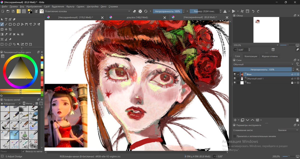Unlock the bottom Фон layer lock
The width and height of the screenshot is (300, 159).
(292, 83)
